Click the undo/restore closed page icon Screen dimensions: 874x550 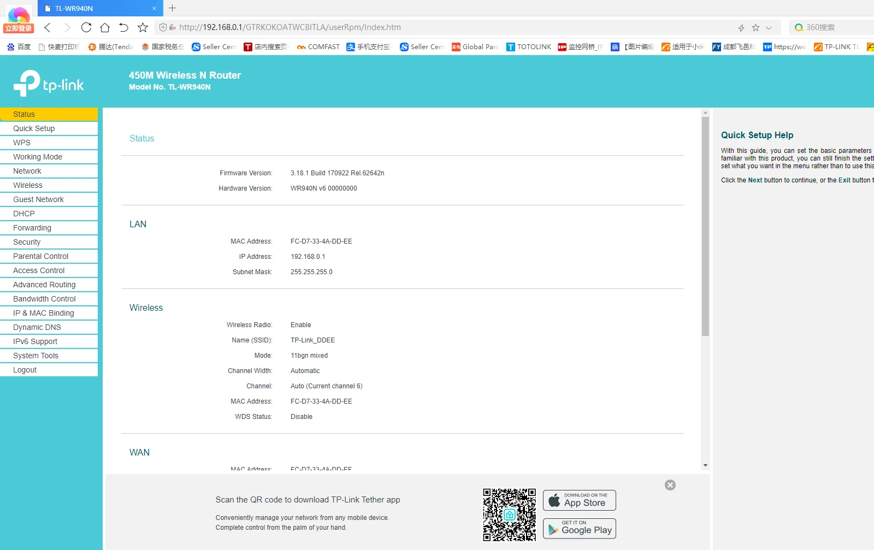(x=123, y=27)
